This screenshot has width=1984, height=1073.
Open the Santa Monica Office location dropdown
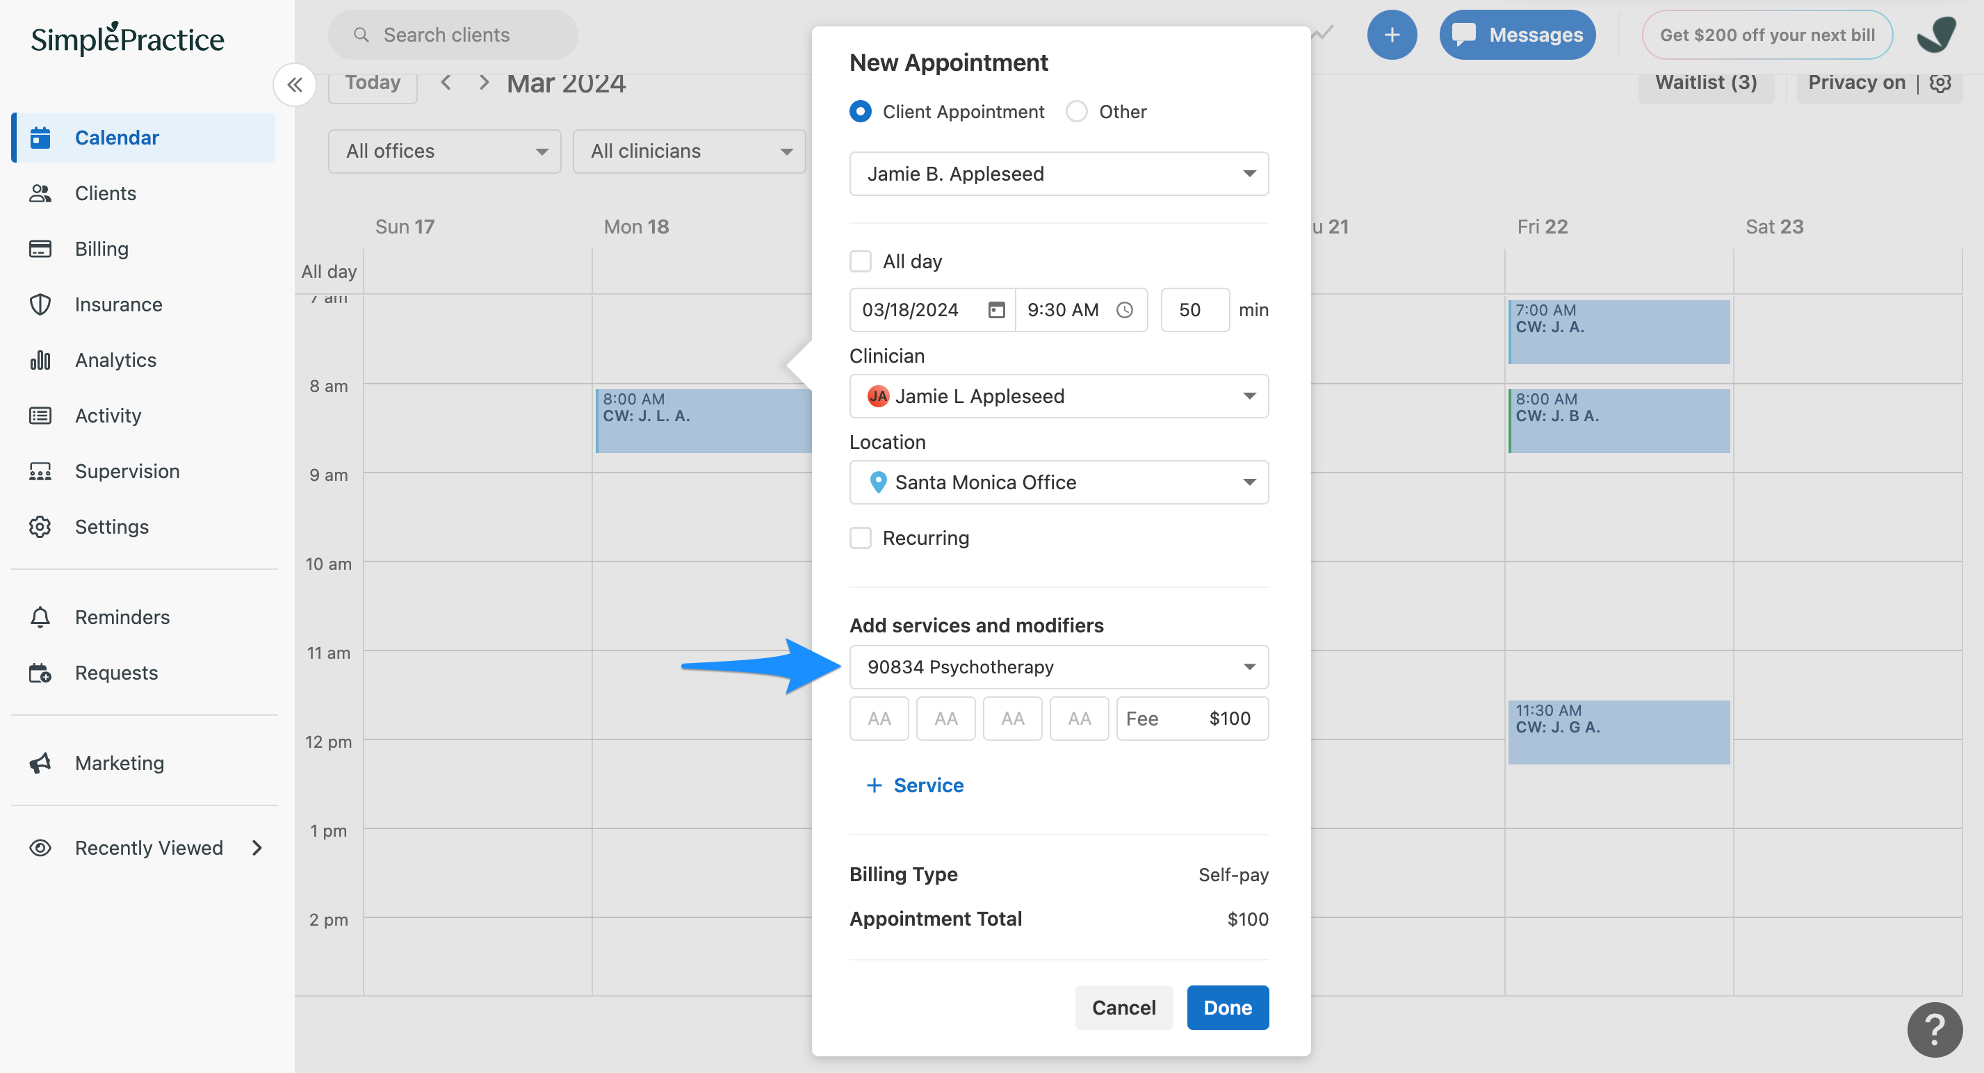click(x=1058, y=482)
